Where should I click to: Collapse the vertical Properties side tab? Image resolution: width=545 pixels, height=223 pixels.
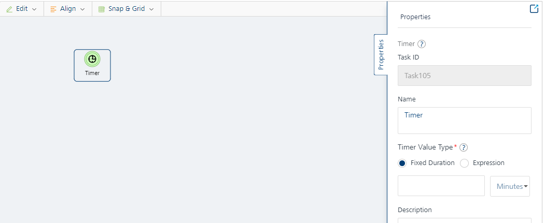point(381,54)
